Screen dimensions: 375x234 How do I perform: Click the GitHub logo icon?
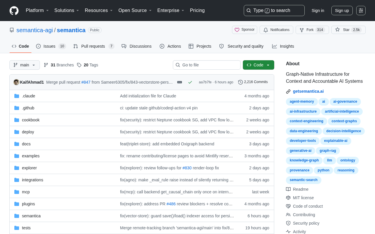point(14,11)
